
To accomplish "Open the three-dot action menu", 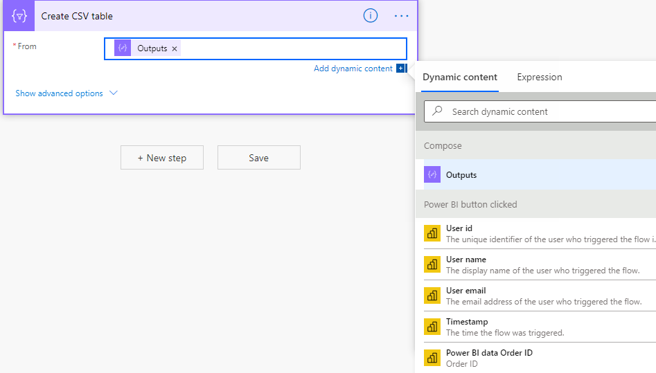I will [402, 16].
